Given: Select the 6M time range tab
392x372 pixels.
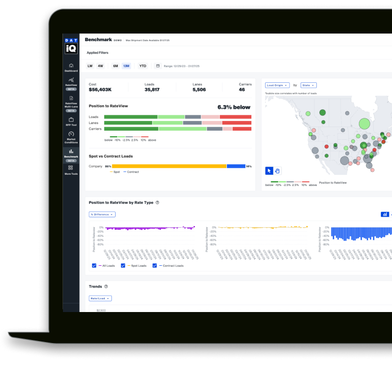Looking at the screenshot, I should (115, 66).
